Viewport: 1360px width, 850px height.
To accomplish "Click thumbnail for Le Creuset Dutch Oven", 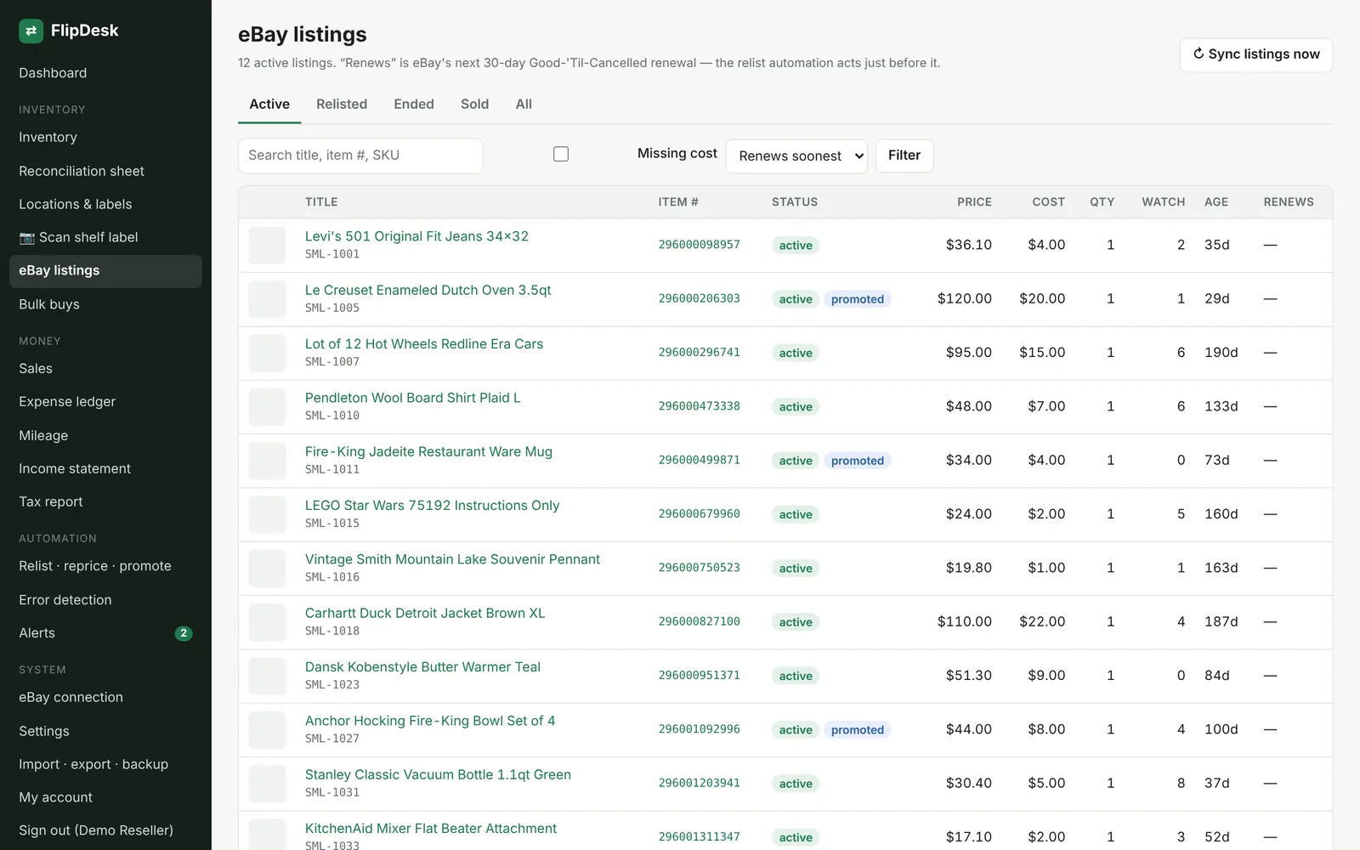I will click(x=267, y=299).
